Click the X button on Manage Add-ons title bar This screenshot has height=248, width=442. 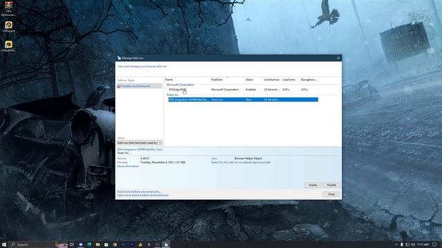[338, 58]
